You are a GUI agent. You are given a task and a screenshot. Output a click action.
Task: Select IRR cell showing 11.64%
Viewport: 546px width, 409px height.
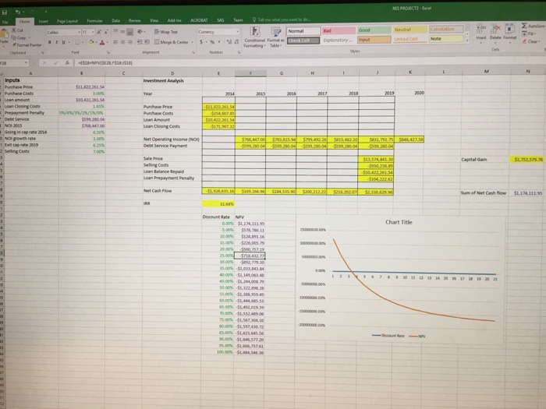[218, 204]
